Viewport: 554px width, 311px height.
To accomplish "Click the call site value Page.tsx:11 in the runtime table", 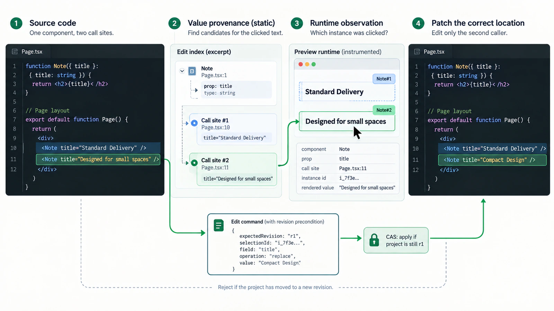I will (353, 168).
